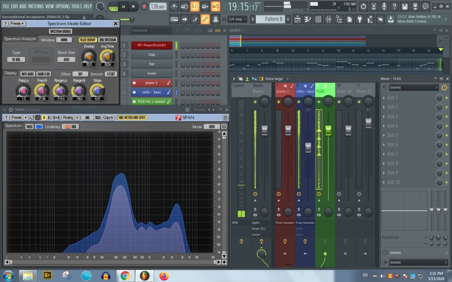452x282 pixels.
Task: Open SPAN mode settings gear icon
Action: coord(224,126)
